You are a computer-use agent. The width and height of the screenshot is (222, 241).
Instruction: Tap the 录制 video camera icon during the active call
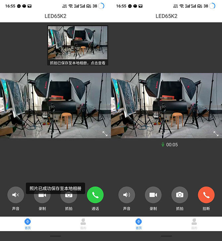[153, 195]
